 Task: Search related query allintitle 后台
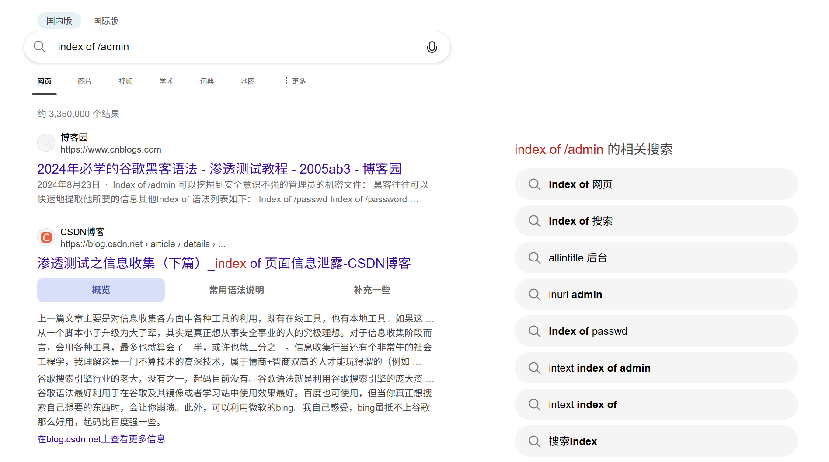pos(656,258)
